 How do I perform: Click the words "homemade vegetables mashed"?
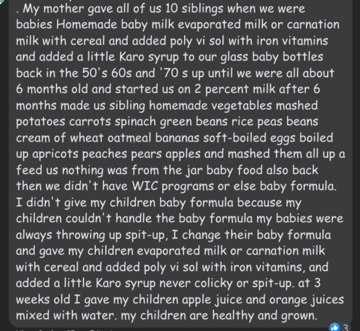click(x=233, y=106)
